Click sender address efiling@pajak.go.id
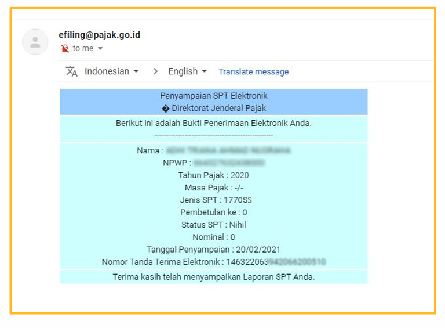445x328 pixels. [x=100, y=35]
